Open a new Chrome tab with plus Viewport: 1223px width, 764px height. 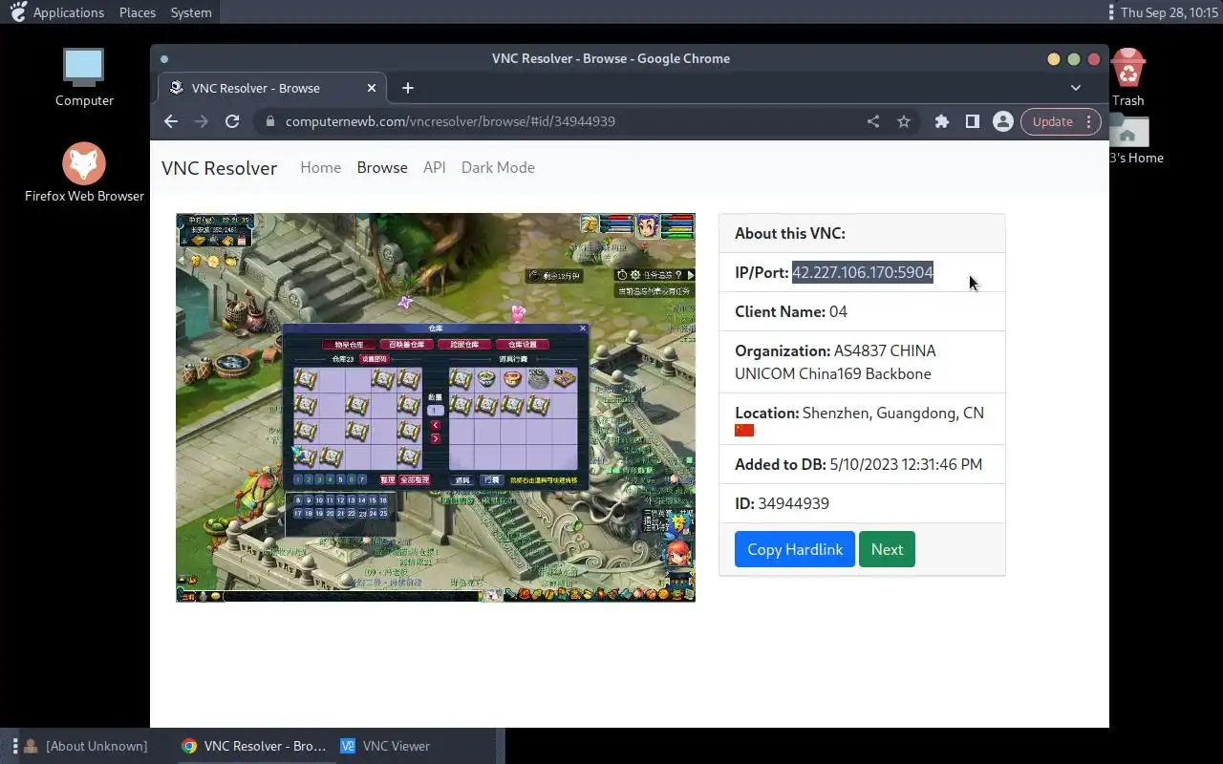click(408, 88)
